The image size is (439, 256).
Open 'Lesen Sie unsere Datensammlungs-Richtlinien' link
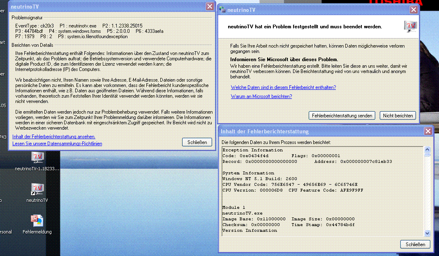57,144
